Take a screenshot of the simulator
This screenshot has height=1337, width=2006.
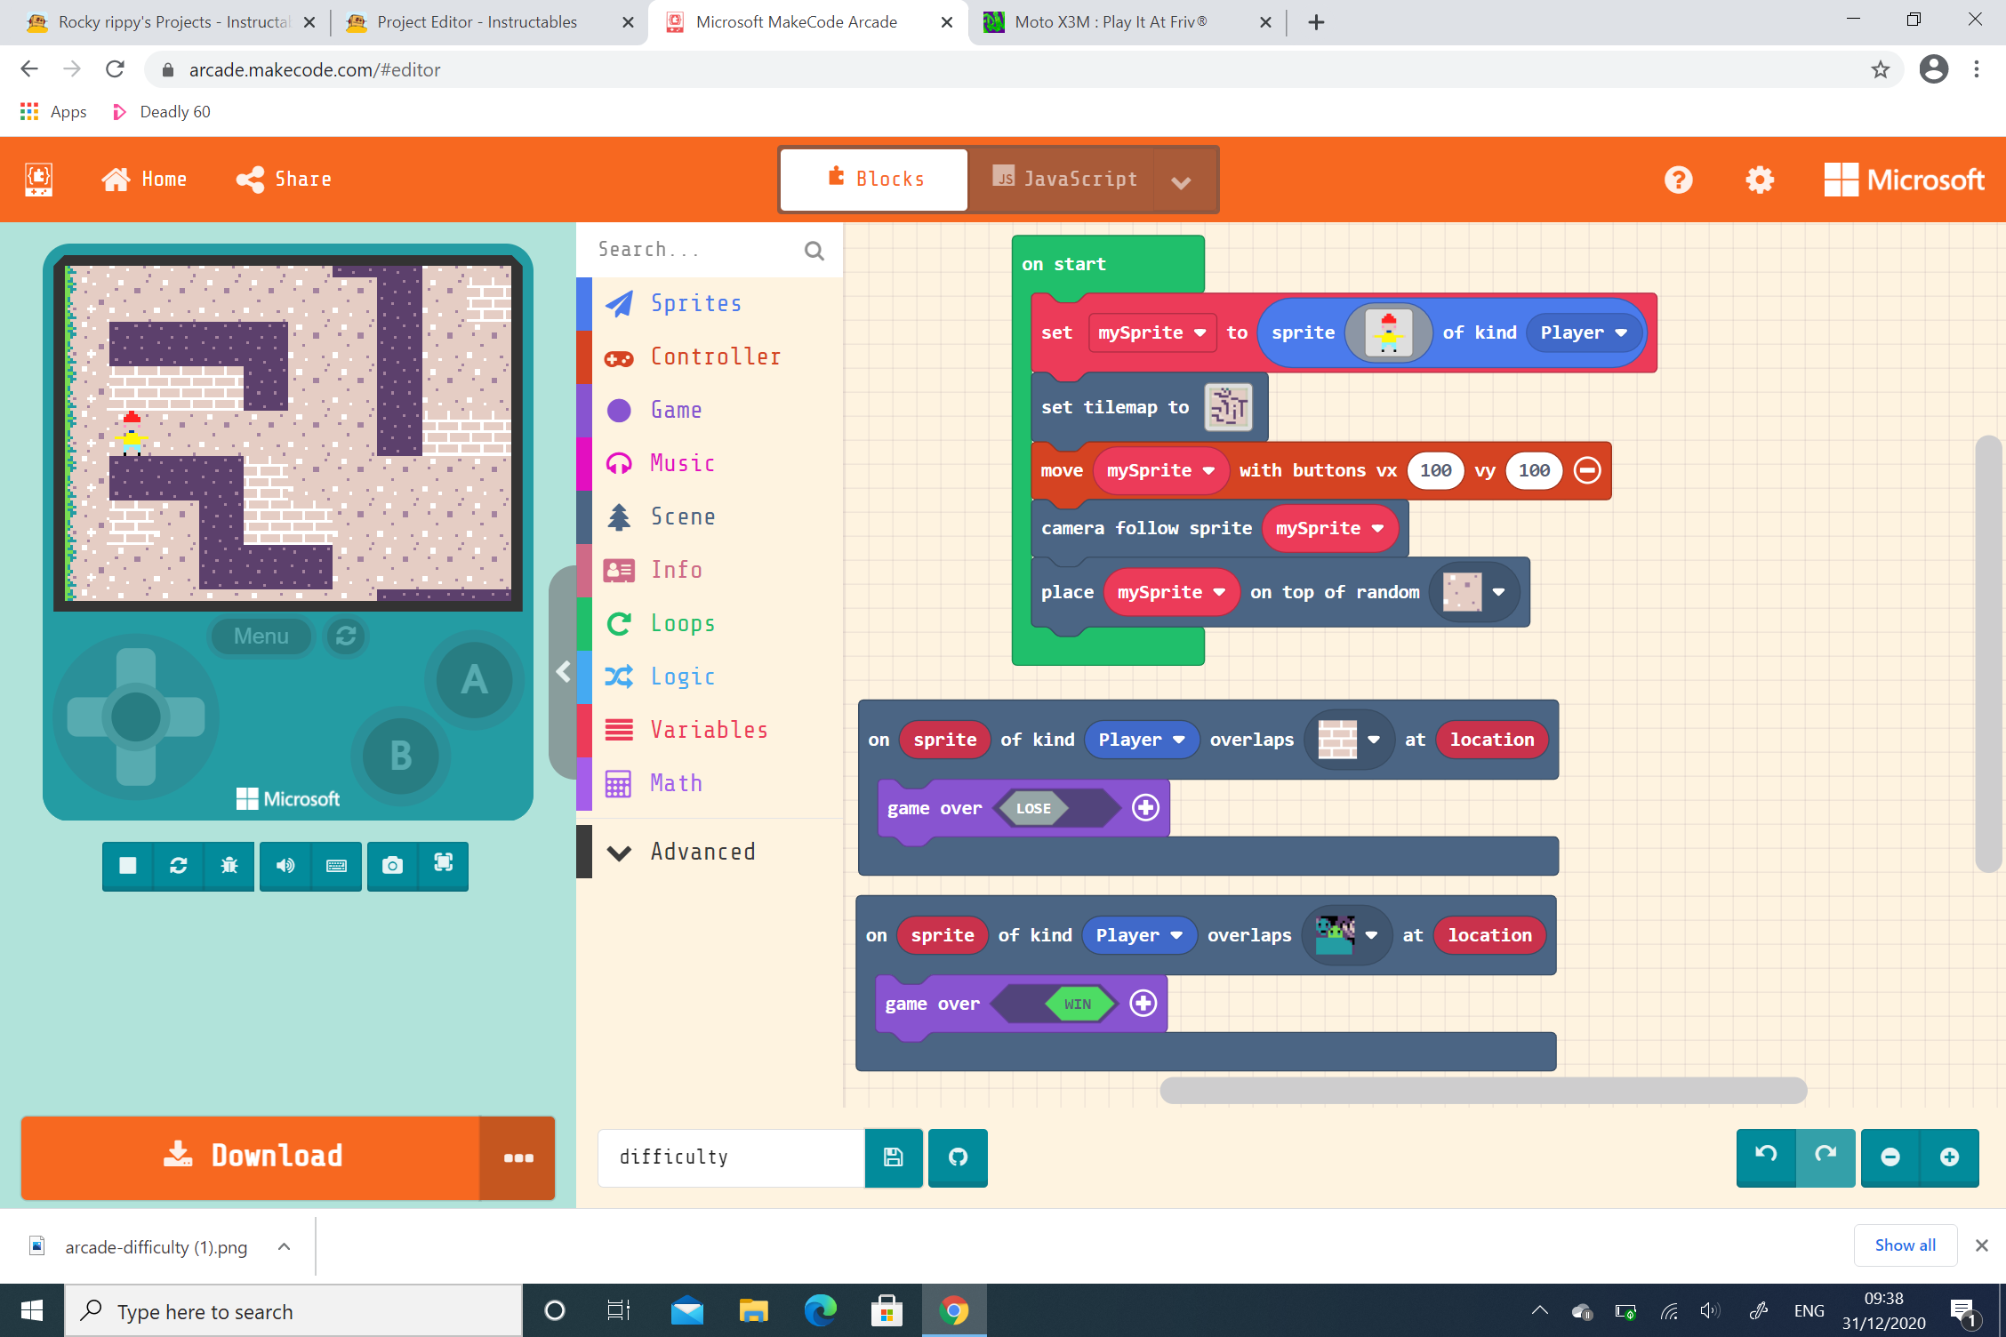(x=392, y=866)
